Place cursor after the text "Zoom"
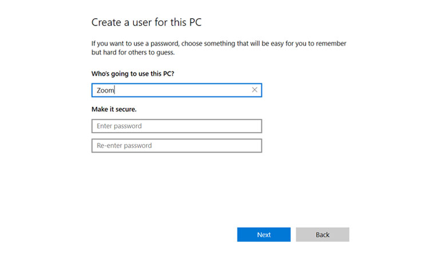The width and height of the screenshot is (429, 260). coord(116,90)
